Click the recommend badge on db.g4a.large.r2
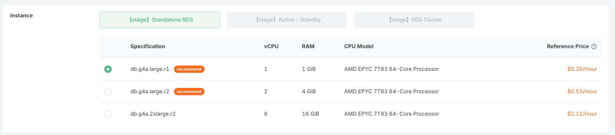 [x=189, y=92]
